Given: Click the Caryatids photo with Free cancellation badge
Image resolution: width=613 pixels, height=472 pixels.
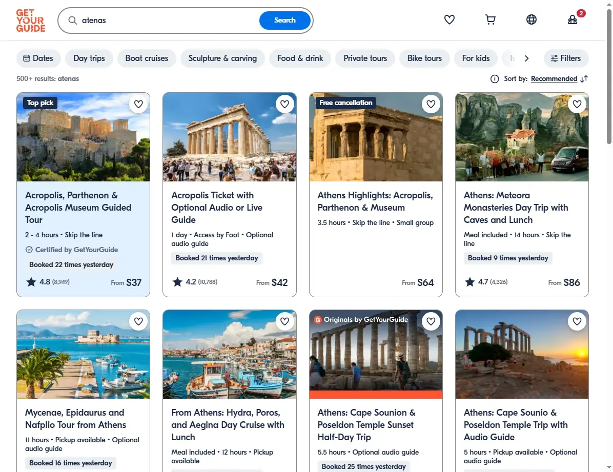Looking at the screenshot, I should tap(376, 137).
